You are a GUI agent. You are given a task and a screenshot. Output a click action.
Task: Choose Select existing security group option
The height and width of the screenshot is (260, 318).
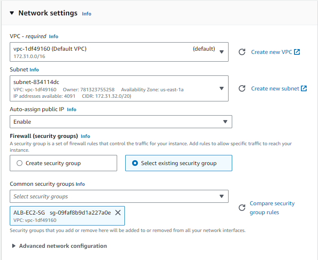(179, 163)
